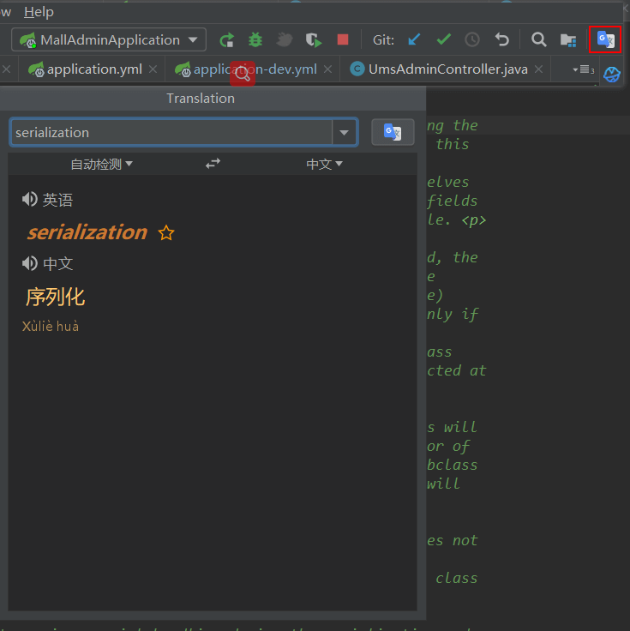
Task: Click the green Rerun application icon
Action: 227,39
